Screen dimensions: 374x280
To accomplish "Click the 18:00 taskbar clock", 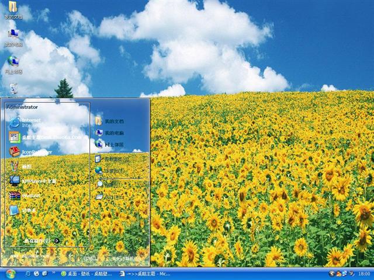I will 364,274.
